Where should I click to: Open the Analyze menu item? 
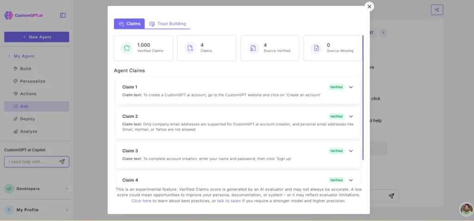coord(37,132)
